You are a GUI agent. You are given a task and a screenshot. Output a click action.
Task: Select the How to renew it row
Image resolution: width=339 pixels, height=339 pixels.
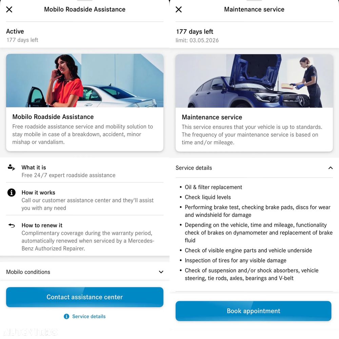click(85, 237)
